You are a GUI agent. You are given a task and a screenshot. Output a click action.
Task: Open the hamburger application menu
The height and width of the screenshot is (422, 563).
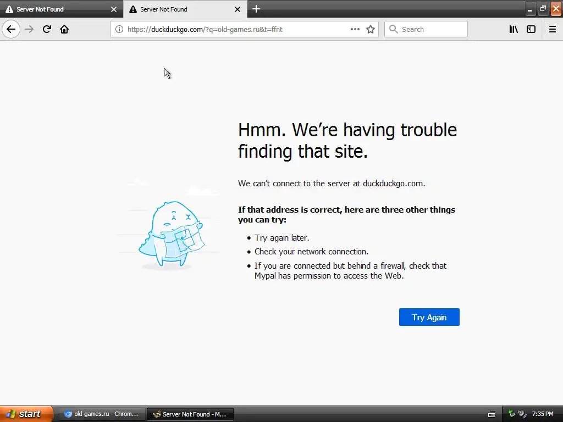[x=552, y=30]
